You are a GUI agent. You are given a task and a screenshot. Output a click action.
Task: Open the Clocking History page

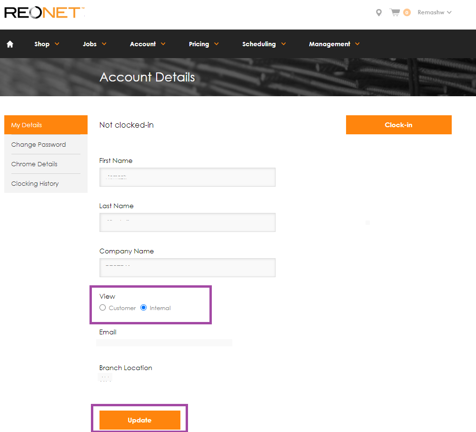(x=35, y=183)
